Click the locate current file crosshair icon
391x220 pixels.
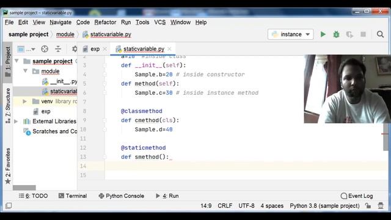click(45, 49)
